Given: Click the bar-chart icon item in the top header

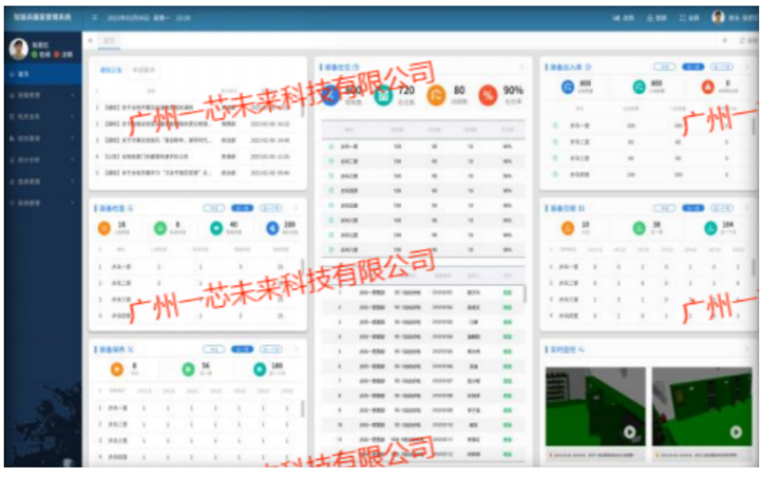Looking at the screenshot, I should [x=624, y=17].
